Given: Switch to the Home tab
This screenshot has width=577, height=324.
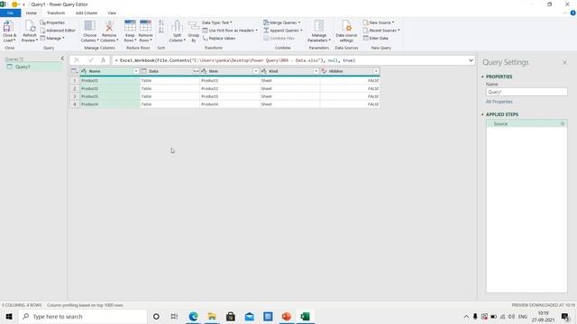Looking at the screenshot, I should coord(32,13).
